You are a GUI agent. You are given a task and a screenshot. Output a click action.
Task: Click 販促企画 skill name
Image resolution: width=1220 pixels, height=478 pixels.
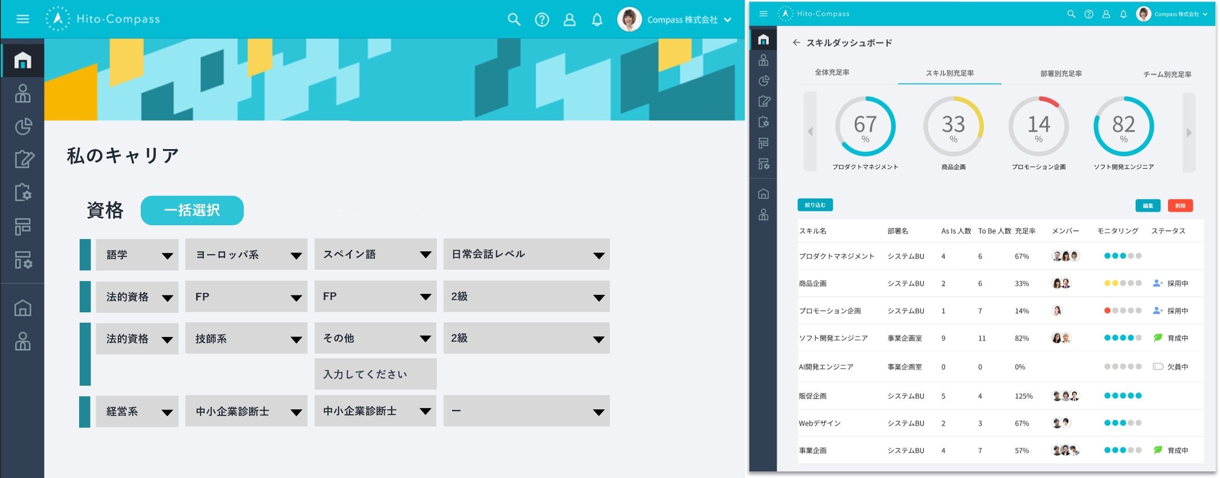[x=812, y=396]
